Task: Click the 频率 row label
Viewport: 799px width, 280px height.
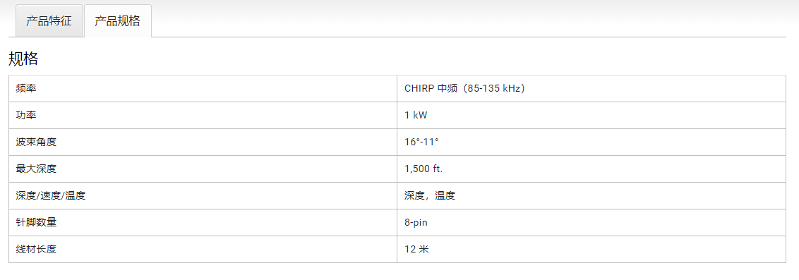Action: click(26, 89)
